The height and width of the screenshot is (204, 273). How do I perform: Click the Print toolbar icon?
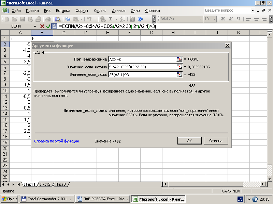coord(48,19)
